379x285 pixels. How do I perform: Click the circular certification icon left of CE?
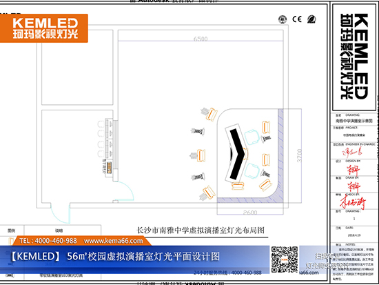(283, 19)
